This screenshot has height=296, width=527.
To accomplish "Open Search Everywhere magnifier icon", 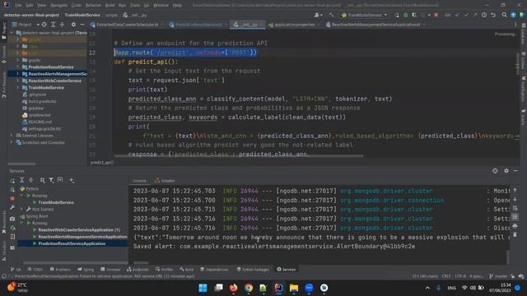I will pyautogui.click(x=505, y=15).
